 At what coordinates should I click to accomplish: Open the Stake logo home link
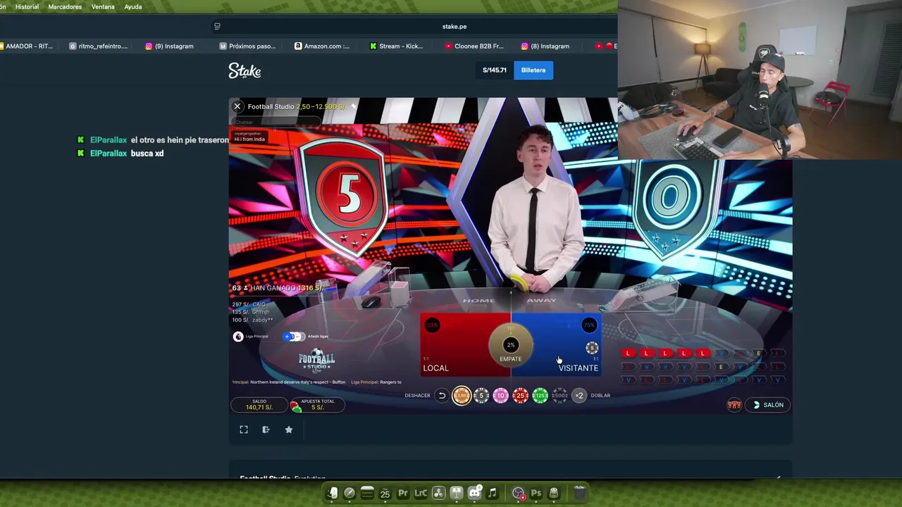pos(245,70)
